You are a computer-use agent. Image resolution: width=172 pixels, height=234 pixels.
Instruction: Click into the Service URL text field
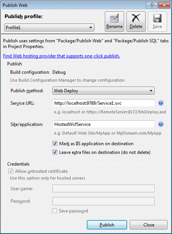pyautogui.click(x=104, y=103)
